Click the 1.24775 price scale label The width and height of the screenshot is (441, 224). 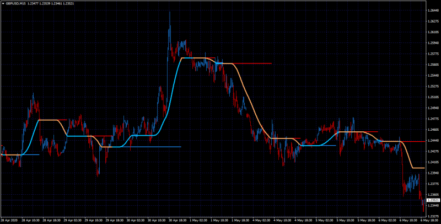433,119
